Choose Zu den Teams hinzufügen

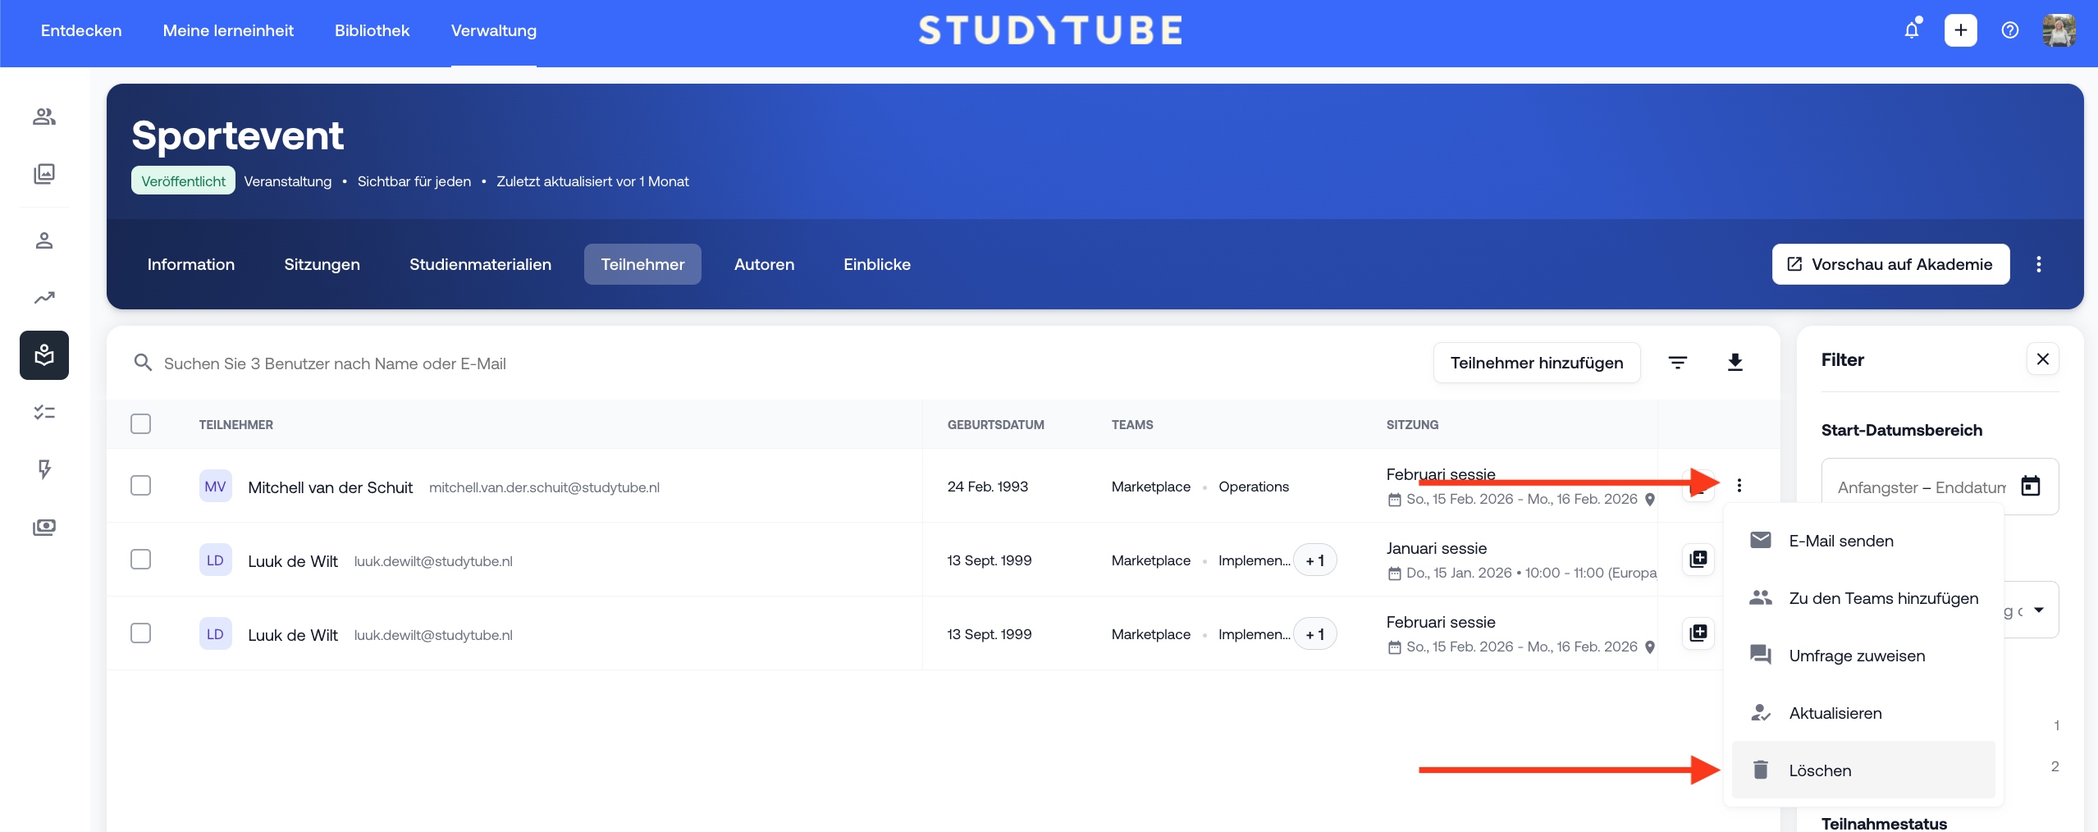[1863, 597]
